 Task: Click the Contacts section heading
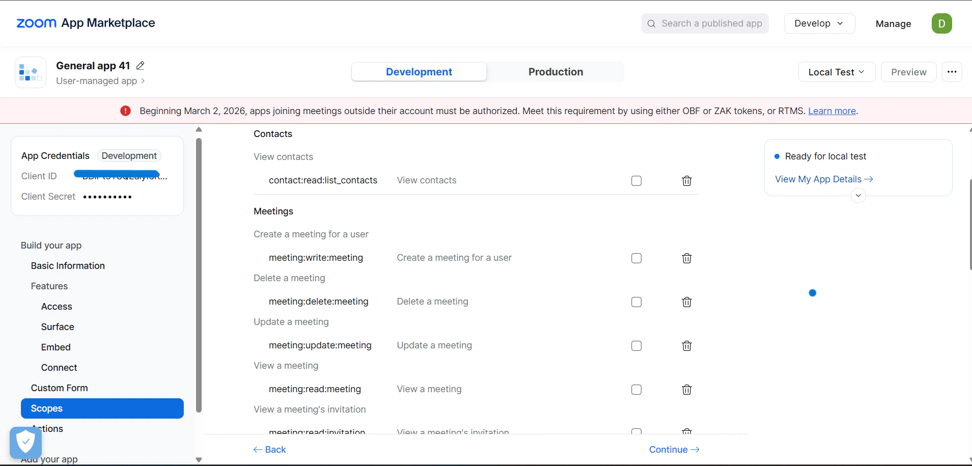(273, 134)
